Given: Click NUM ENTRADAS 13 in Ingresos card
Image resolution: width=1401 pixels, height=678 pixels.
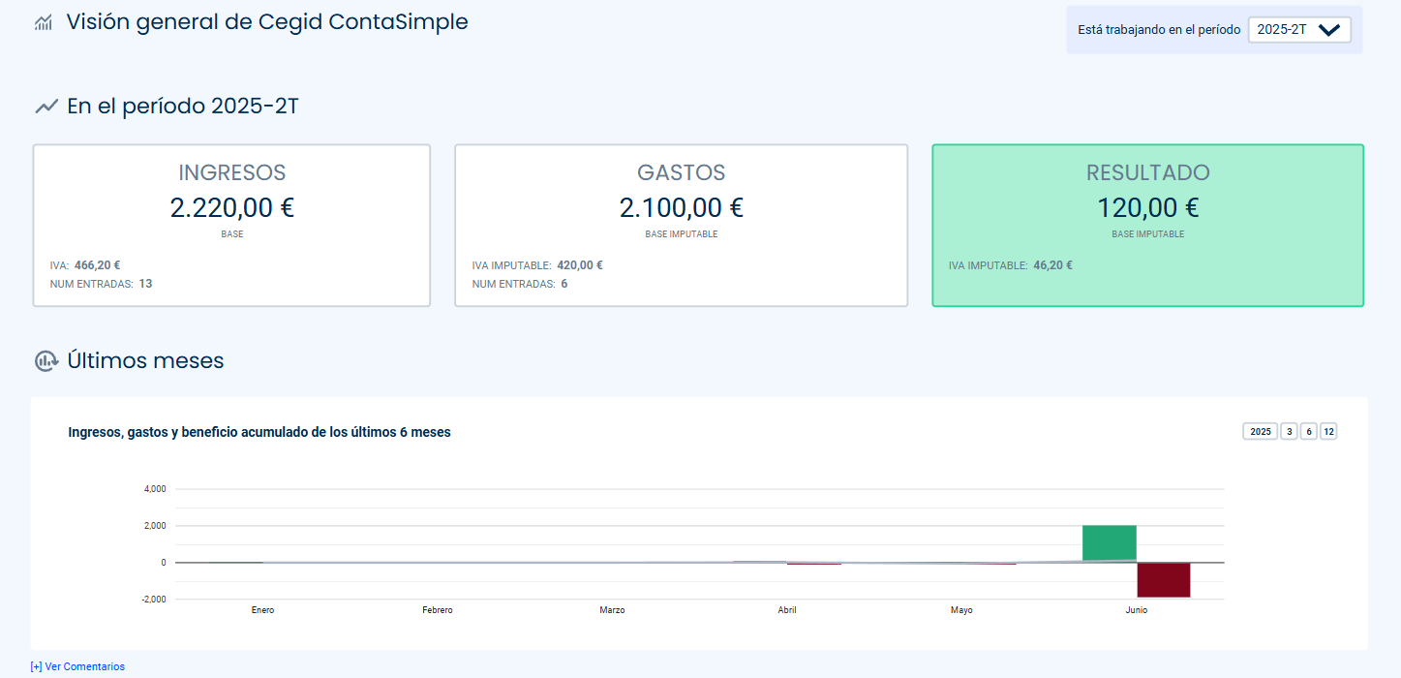Looking at the screenshot, I should pos(101,284).
